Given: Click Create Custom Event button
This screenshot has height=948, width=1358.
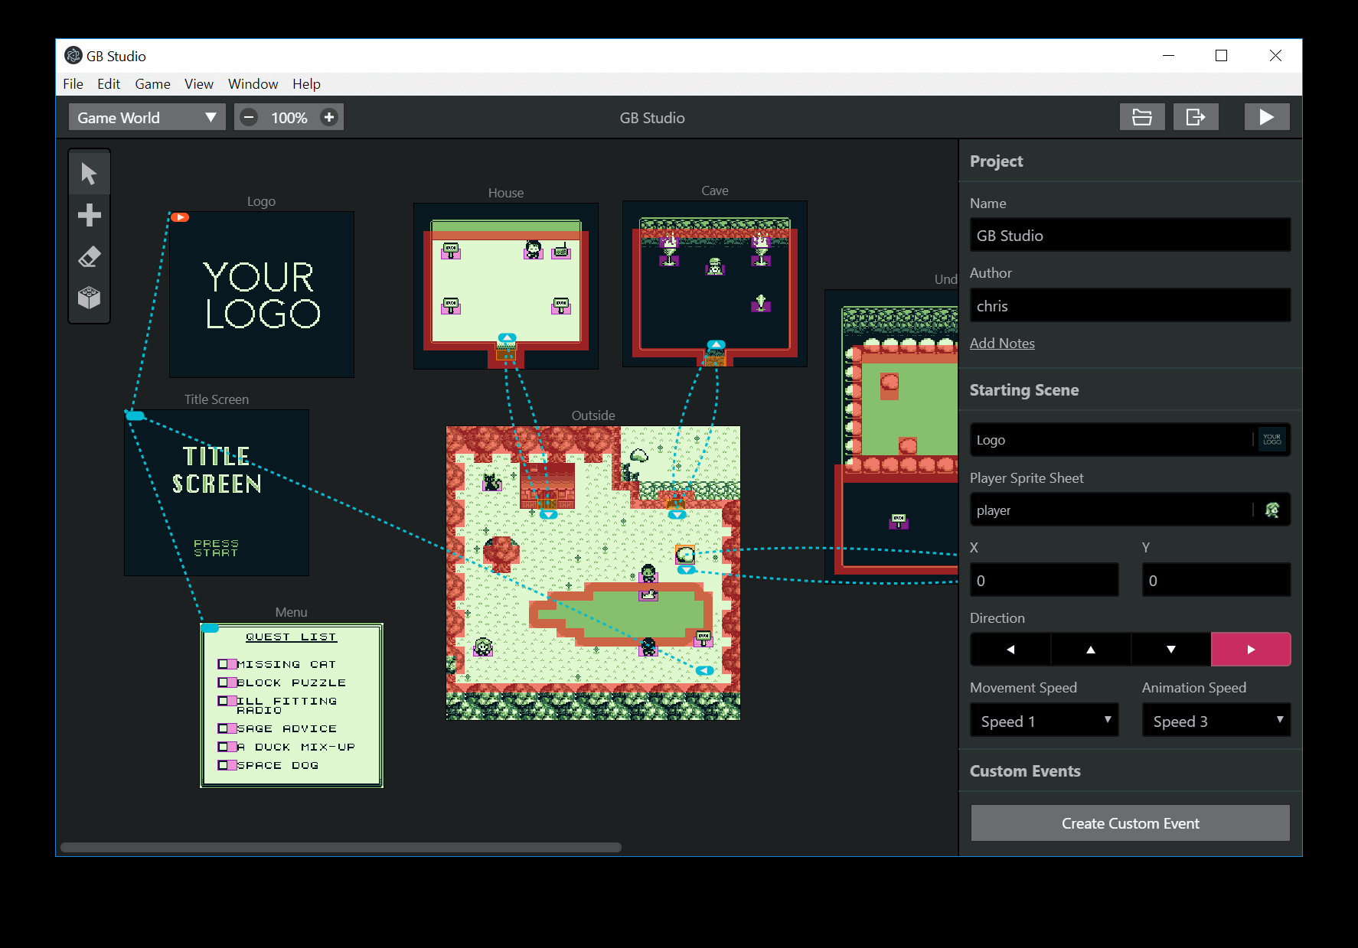Looking at the screenshot, I should click(x=1130, y=823).
